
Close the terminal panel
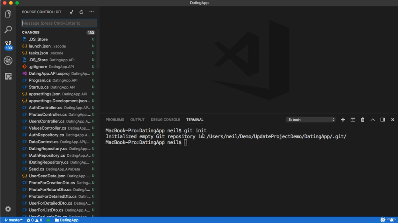point(393,120)
